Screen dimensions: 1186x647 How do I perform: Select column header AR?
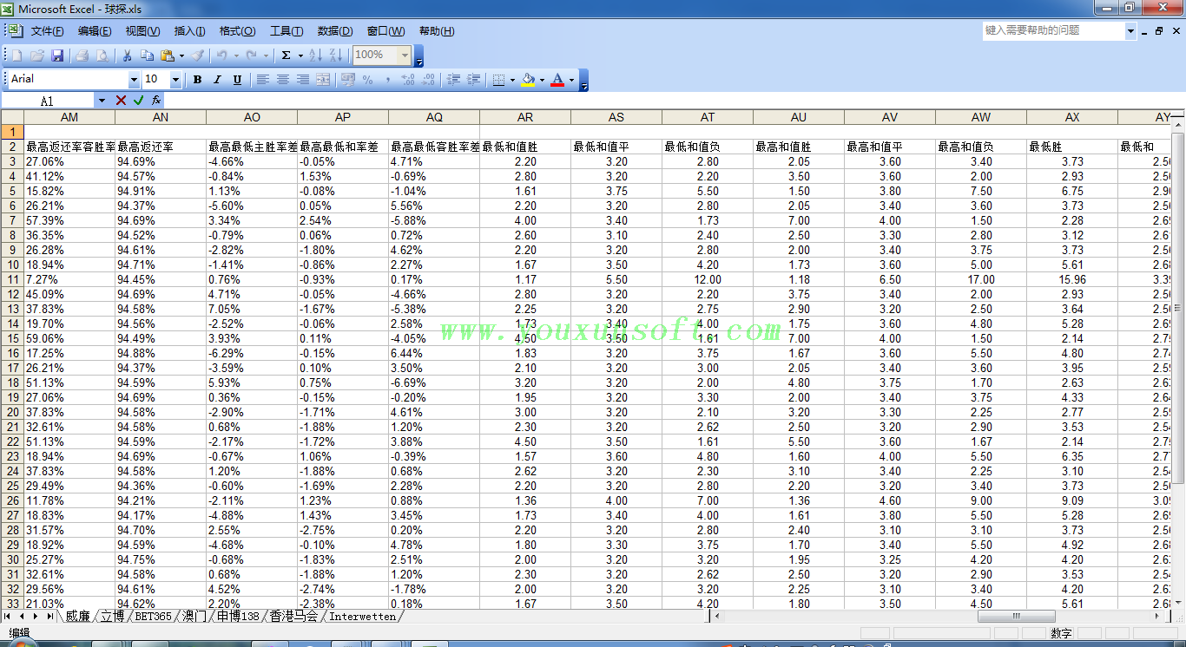click(x=524, y=117)
